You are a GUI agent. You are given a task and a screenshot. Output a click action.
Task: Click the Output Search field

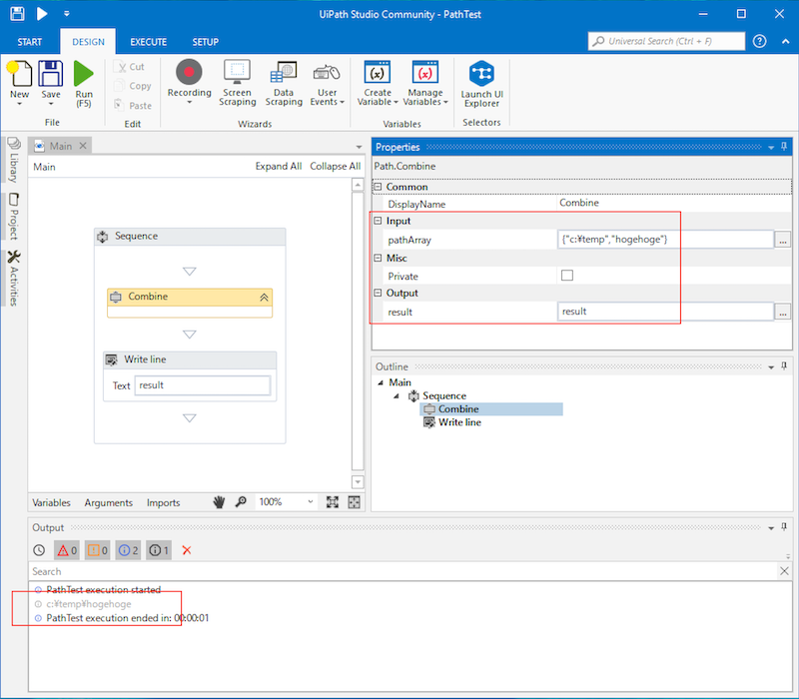(x=402, y=571)
